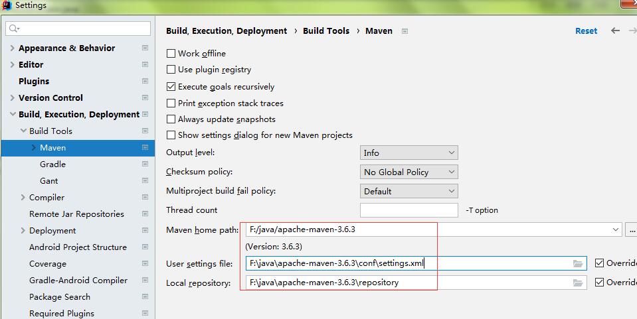Expand the Appearance & Behavior tree node

[13, 48]
